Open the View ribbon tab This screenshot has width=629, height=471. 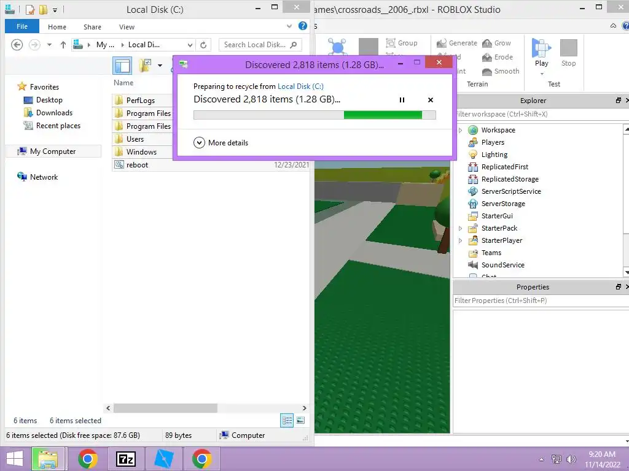coord(127,27)
